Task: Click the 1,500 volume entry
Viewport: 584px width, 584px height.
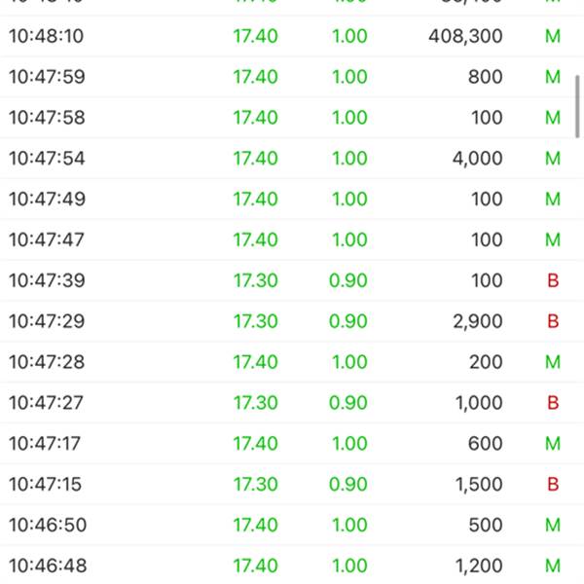Action: (x=478, y=485)
